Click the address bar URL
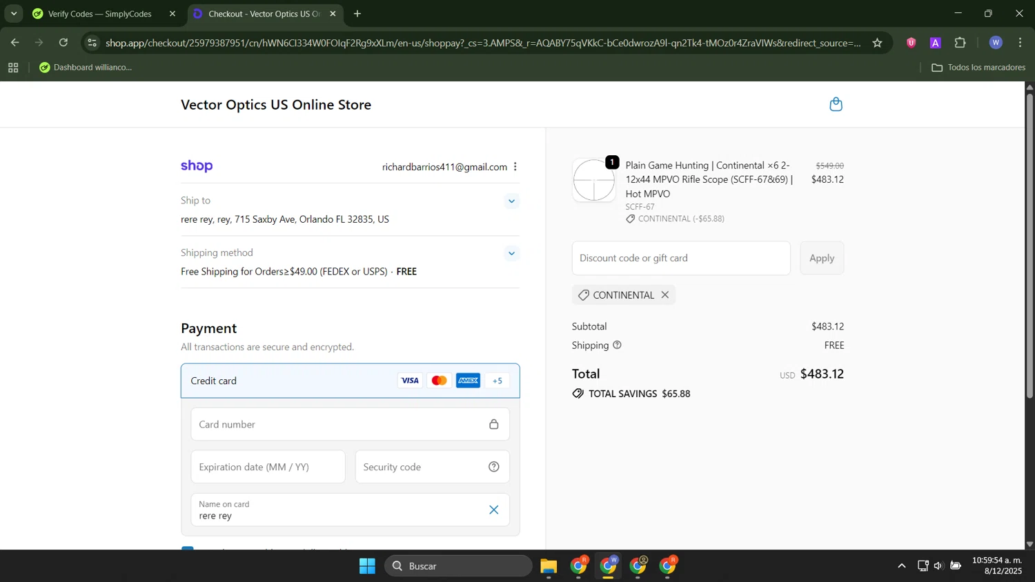 tap(483, 43)
